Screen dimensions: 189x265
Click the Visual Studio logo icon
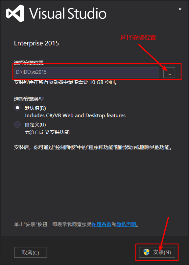coord(15,13)
